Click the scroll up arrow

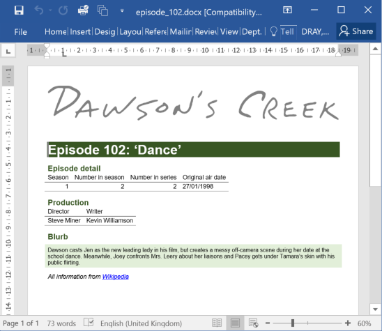(x=376, y=49)
